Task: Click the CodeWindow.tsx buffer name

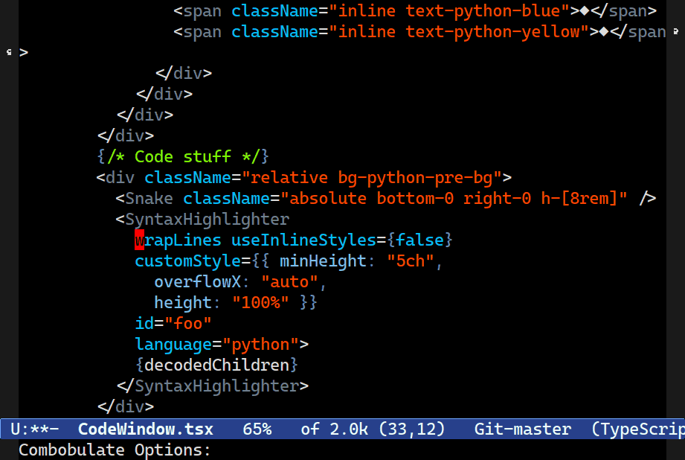Action: (x=146, y=429)
